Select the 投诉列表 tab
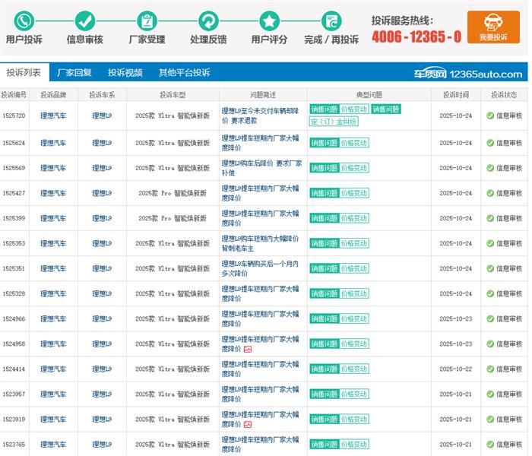The height and width of the screenshot is (456, 532). pyautogui.click(x=24, y=73)
